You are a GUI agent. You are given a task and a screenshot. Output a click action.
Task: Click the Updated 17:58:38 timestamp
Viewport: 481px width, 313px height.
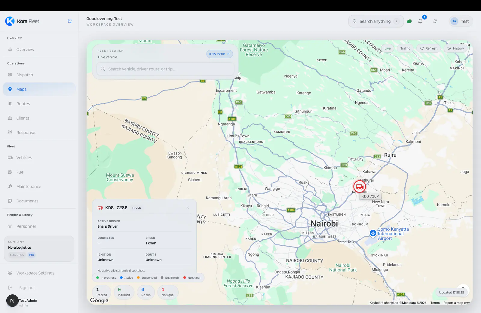[x=452, y=293]
